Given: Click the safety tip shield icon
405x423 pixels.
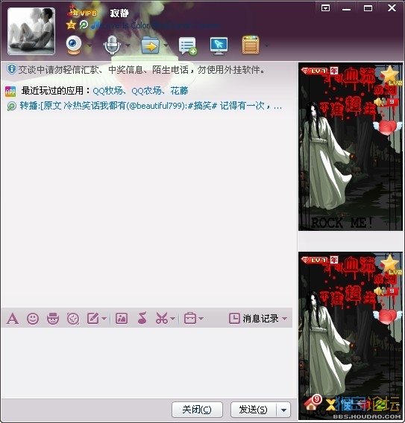Looking at the screenshot, I should pos(11,69).
